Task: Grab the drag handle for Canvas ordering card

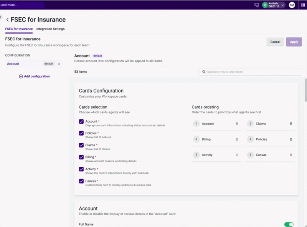Action: click(x=291, y=155)
